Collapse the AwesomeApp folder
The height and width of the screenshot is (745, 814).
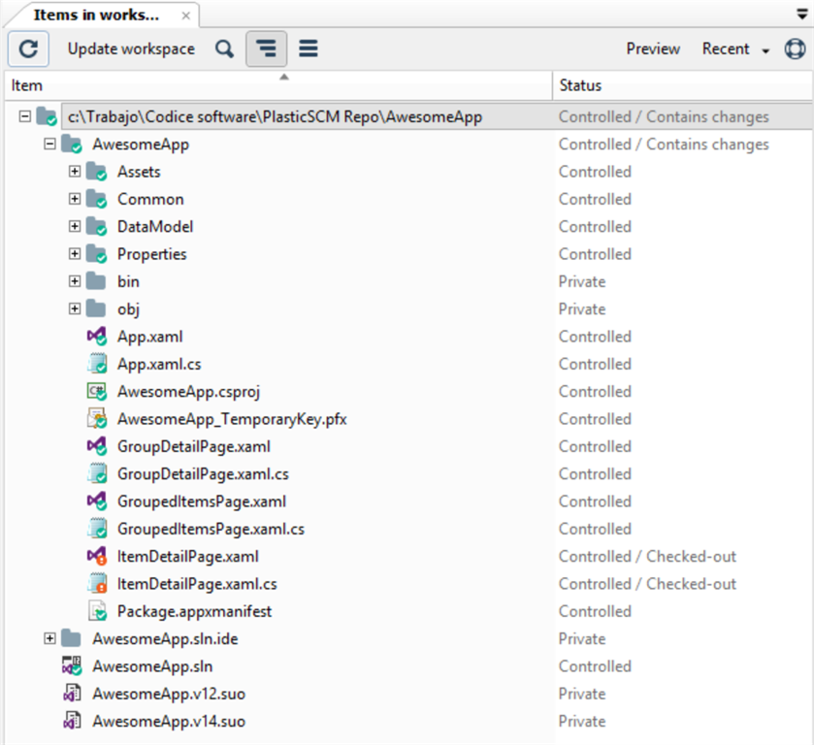click(x=49, y=144)
